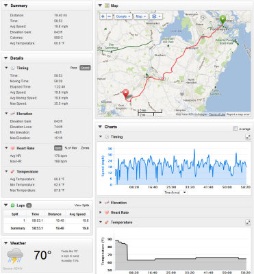Collapse the Details panel
This screenshot has width=254, height=274.
point(5,58)
